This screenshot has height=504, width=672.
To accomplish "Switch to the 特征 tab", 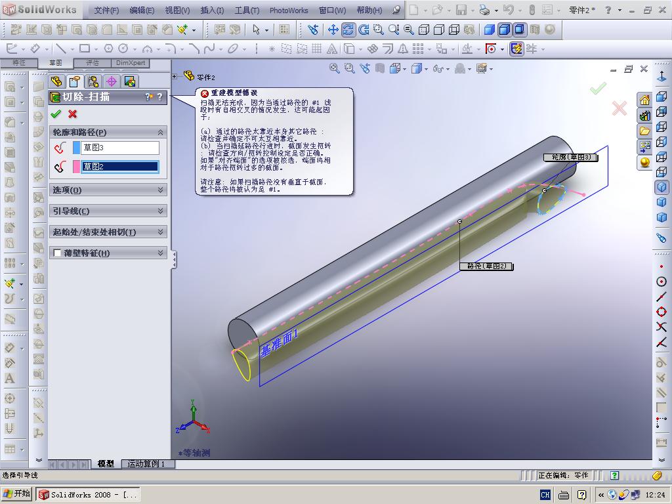I will (19, 63).
